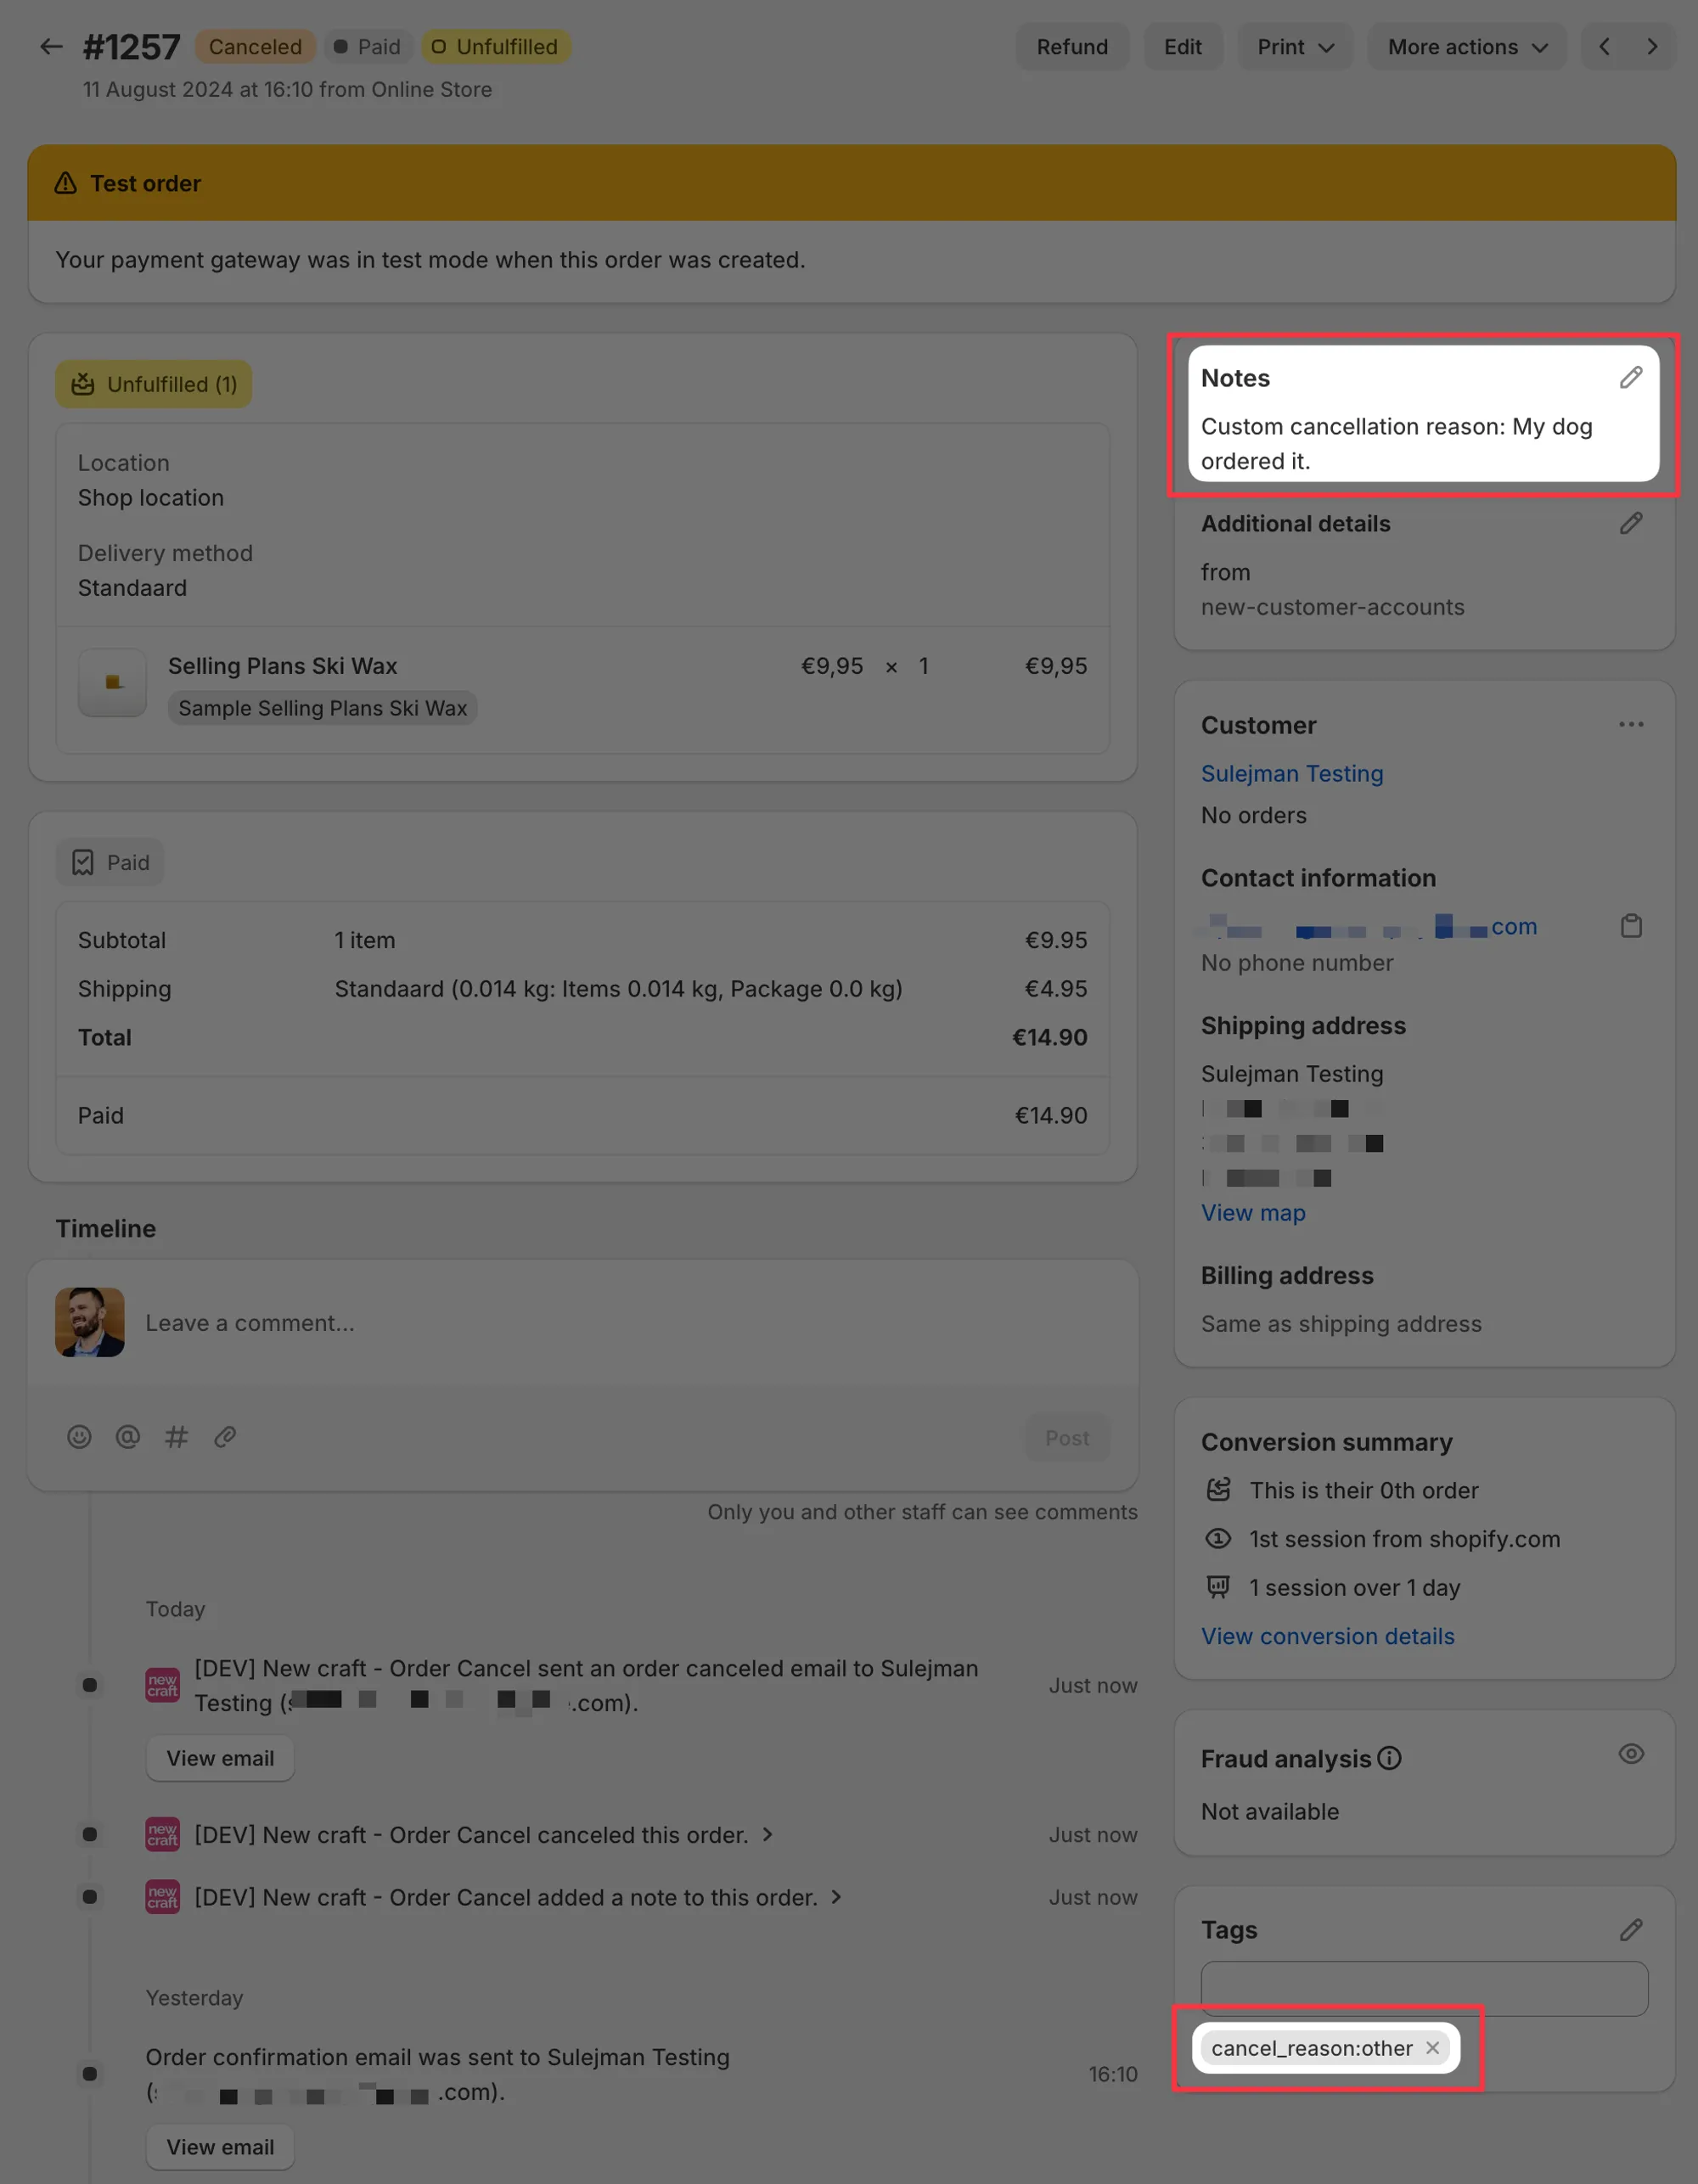This screenshot has width=1698, height=2184.
Task: Go back using the back arrow
Action: pos(51,46)
